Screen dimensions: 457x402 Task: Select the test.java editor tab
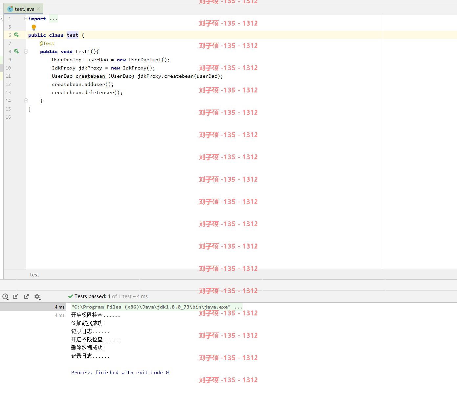[23, 9]
